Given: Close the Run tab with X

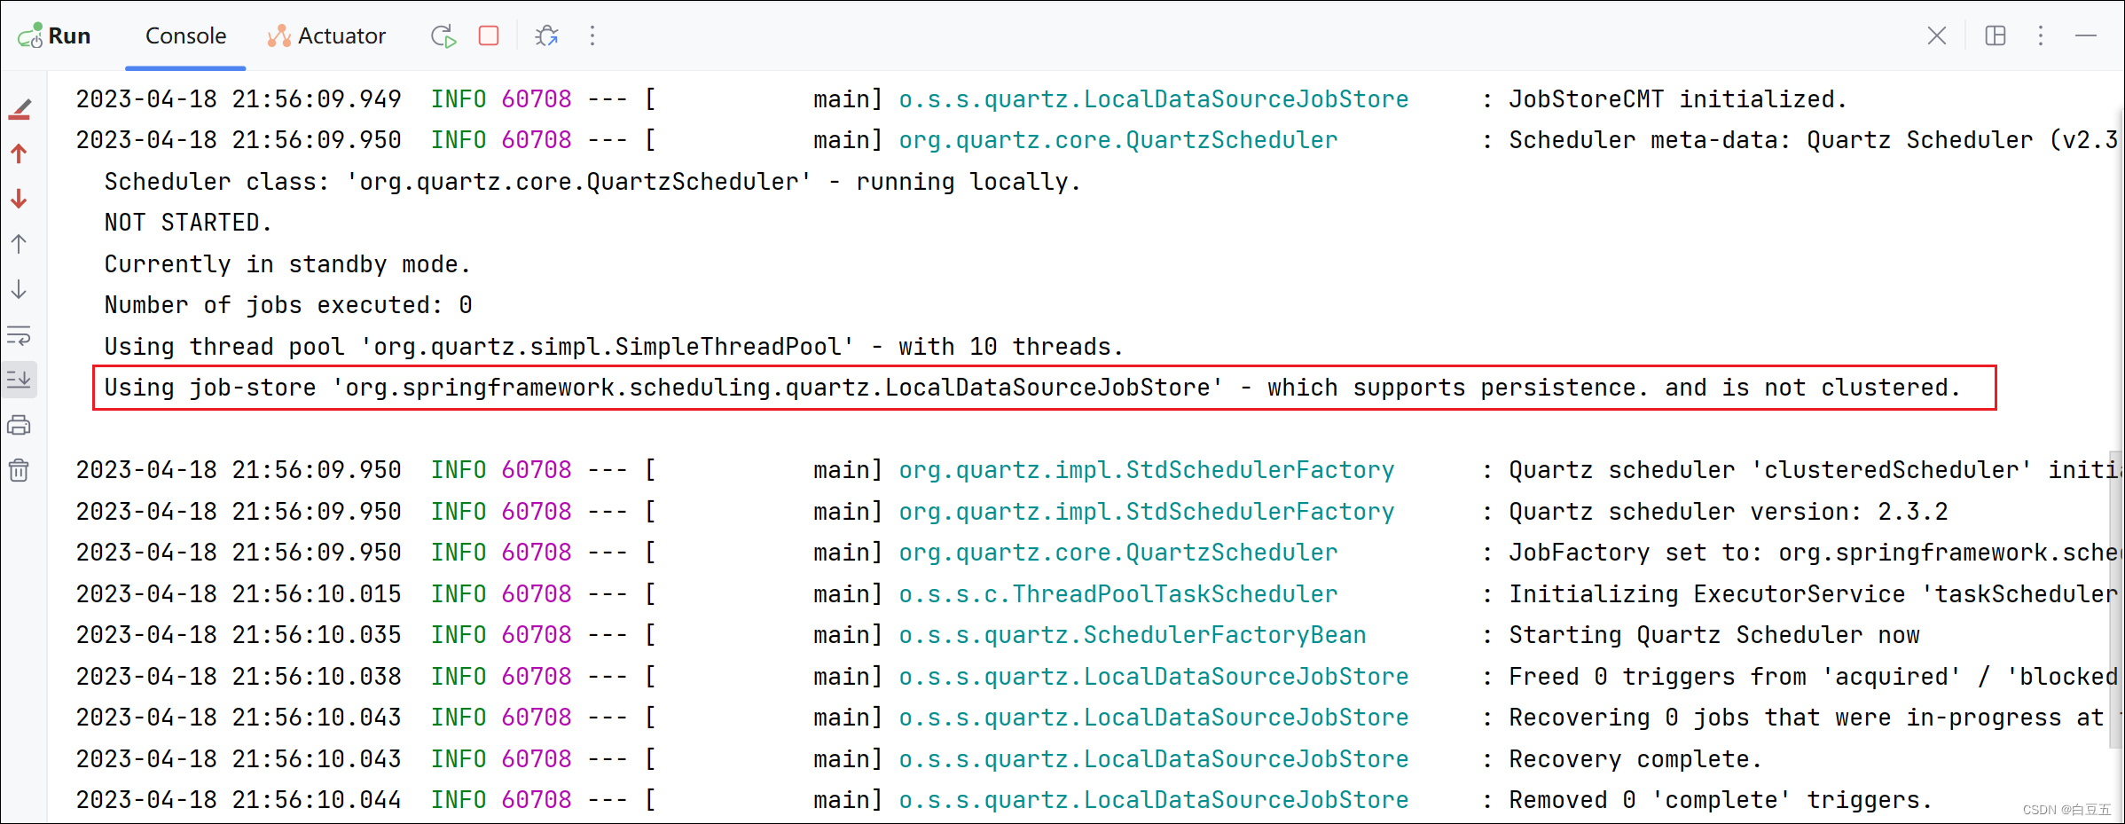Looking at the screenshot, I should 1937,36.
